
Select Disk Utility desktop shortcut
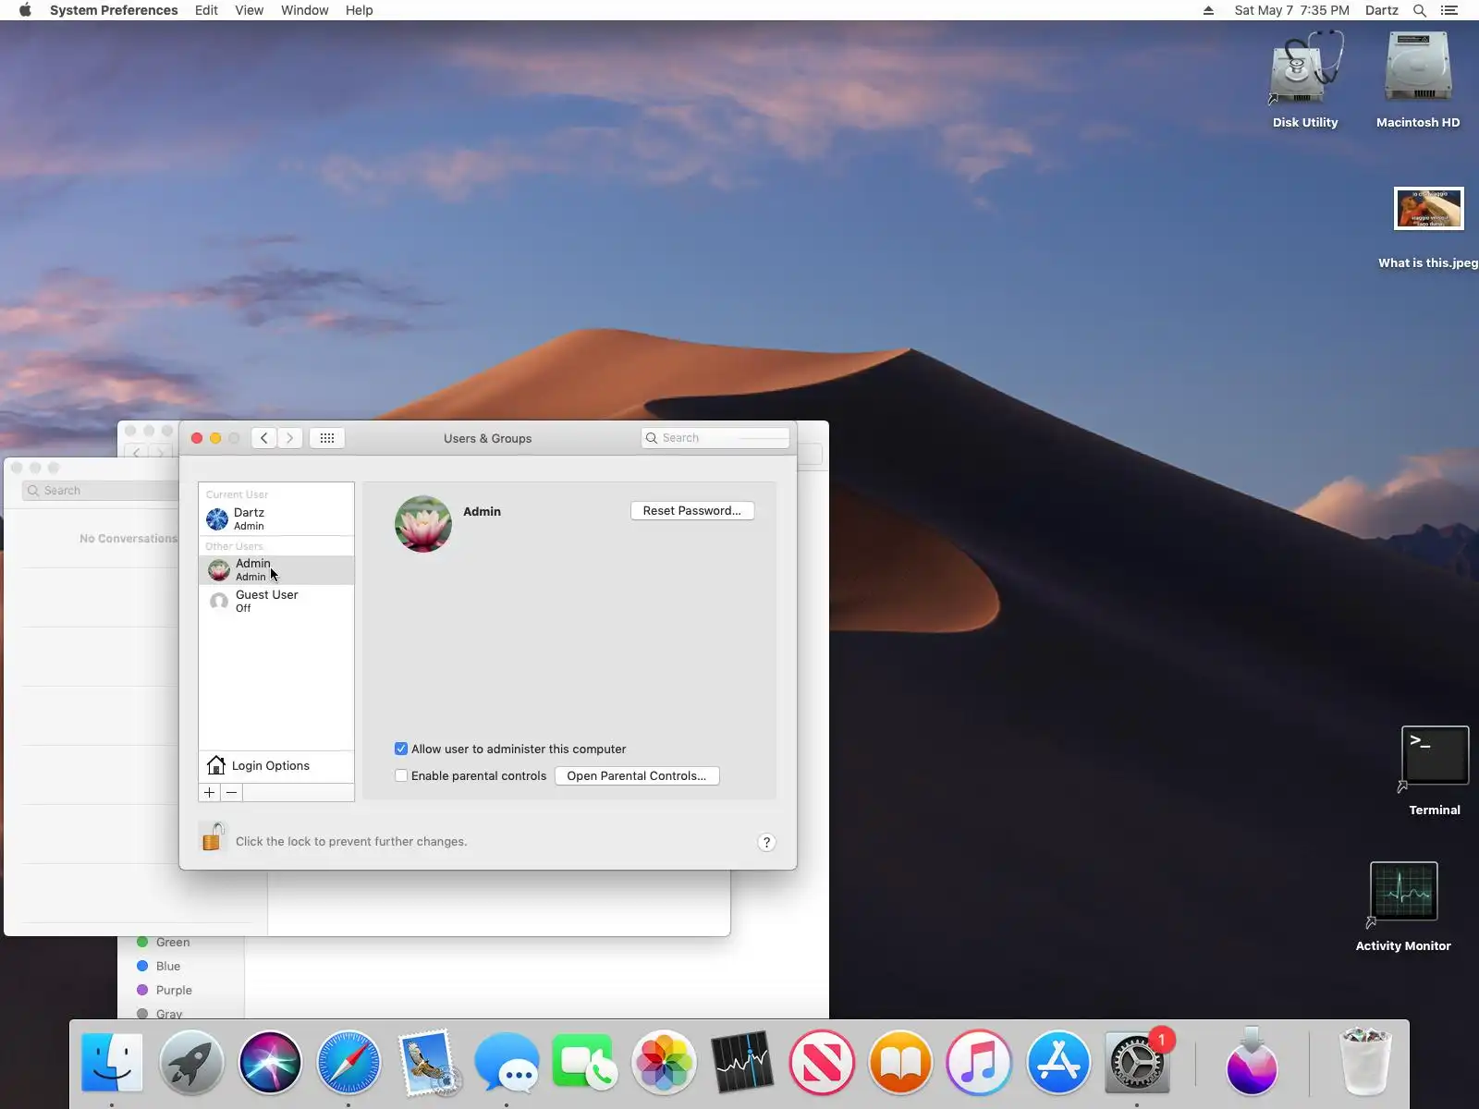tap(1305, 79)
